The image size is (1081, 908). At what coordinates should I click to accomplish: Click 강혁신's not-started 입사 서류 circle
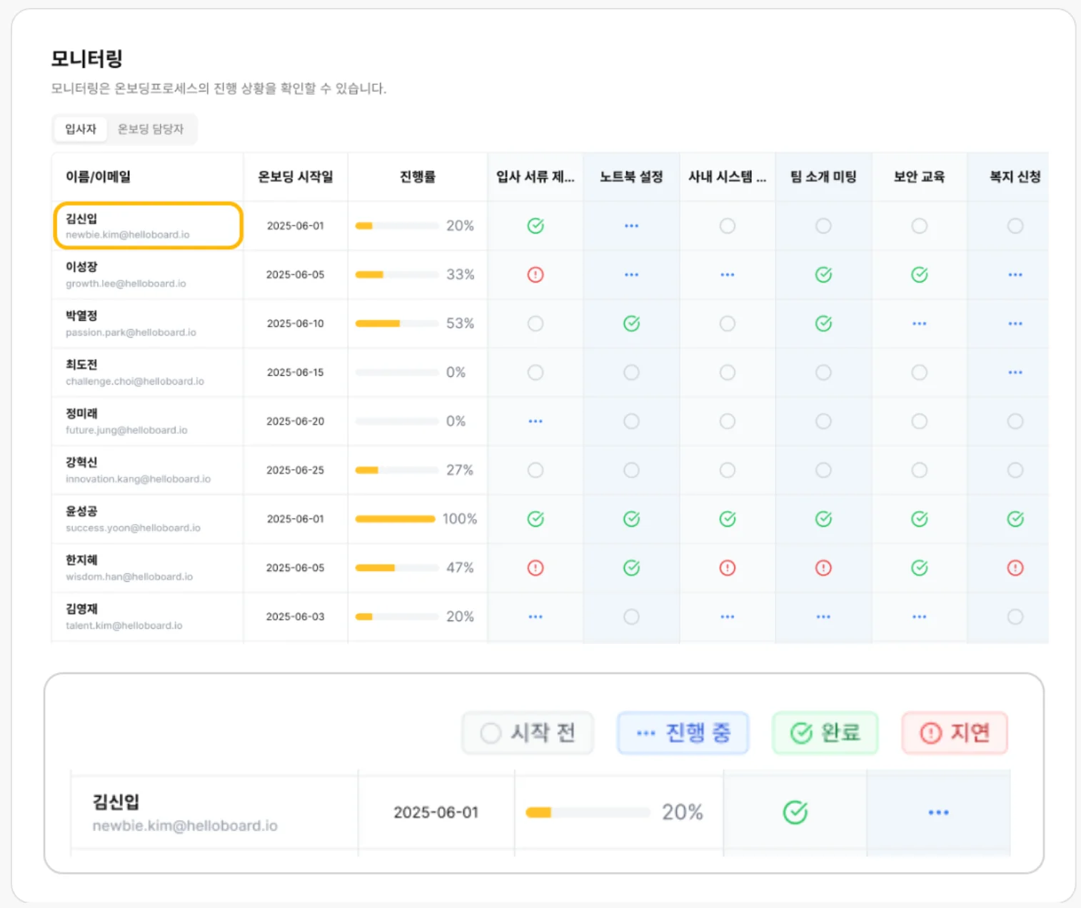pyautogui.click(x=536, y=470)
